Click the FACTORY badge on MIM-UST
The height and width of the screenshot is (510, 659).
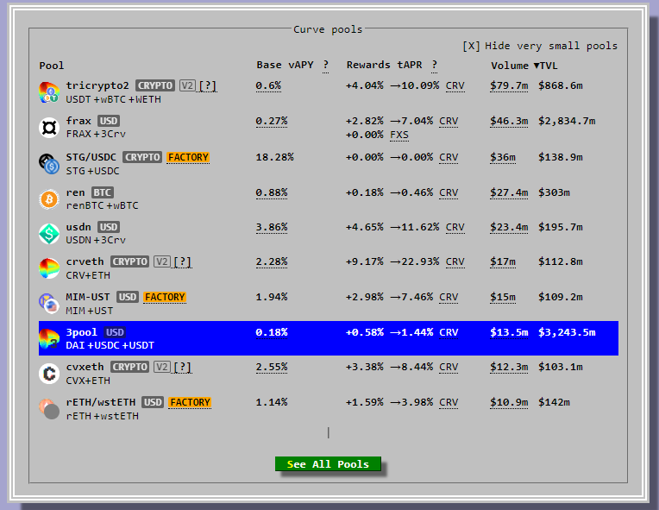click(165, 297)
